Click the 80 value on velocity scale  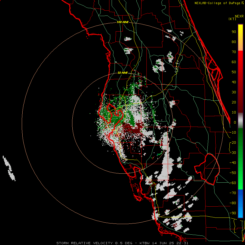tap(234, 42)
